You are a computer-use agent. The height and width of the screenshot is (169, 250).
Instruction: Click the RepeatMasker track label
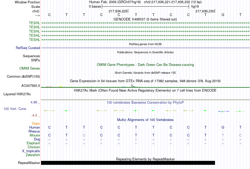29,163
